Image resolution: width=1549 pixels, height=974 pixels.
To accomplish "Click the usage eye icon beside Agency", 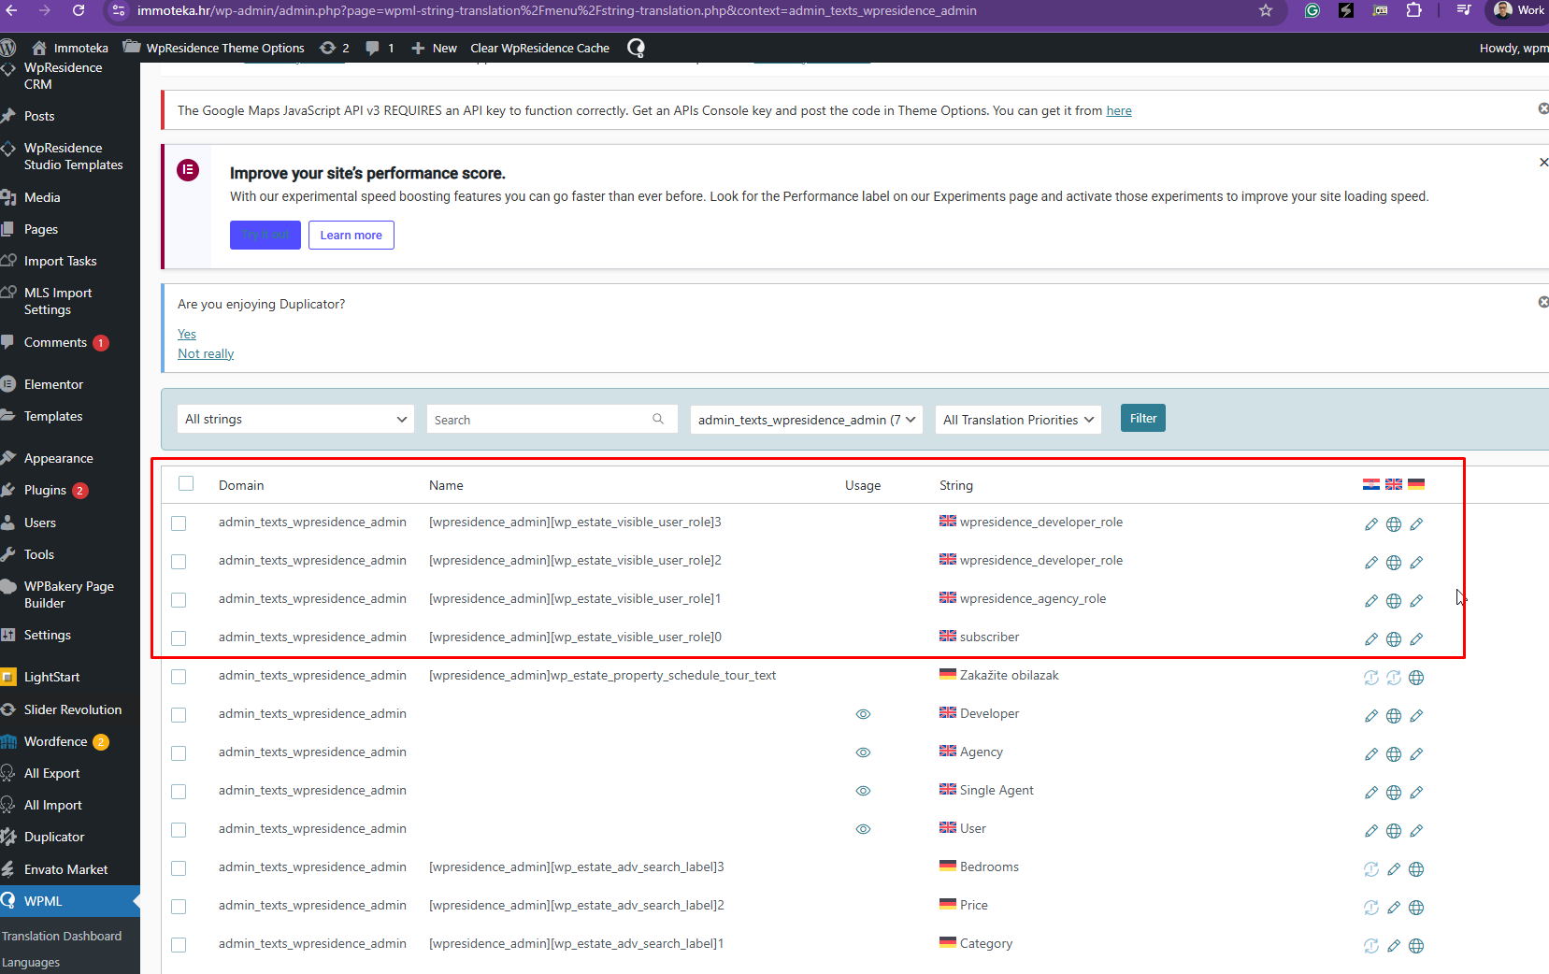I will click(x=863, y=752).
